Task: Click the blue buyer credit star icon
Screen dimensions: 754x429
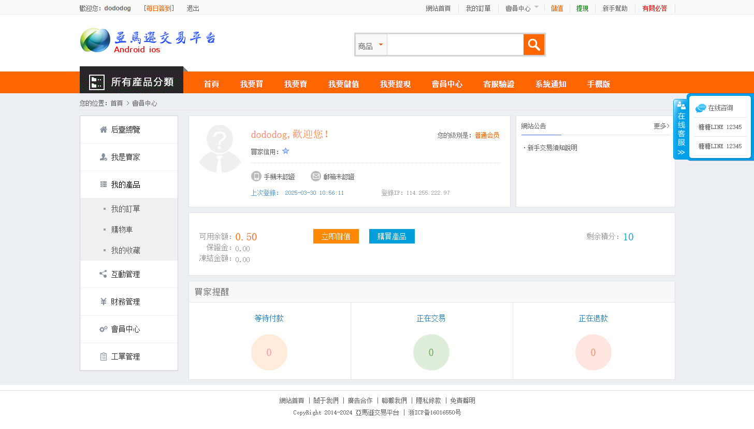Action: point(285,151)
